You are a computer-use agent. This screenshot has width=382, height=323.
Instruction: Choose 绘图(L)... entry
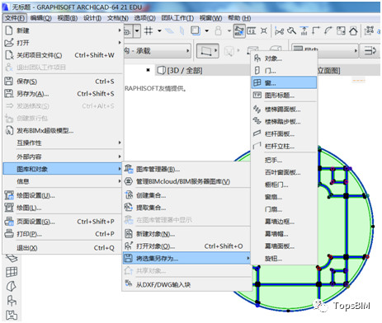(63, 208)
